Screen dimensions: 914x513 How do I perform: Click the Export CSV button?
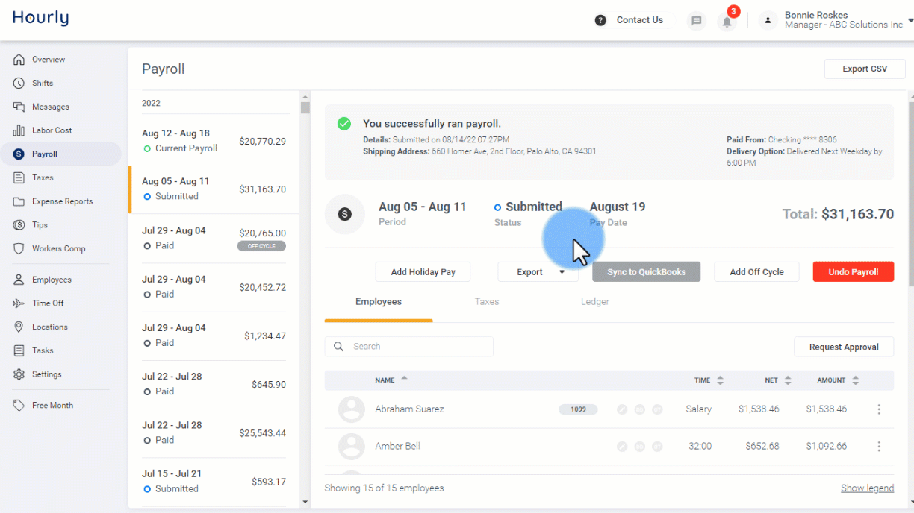865,69
